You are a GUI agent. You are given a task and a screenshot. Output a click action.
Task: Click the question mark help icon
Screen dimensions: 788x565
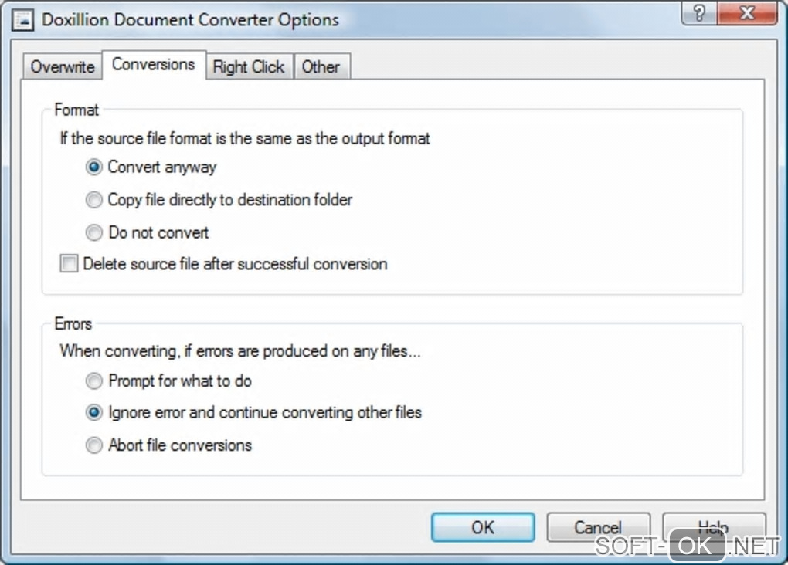click(699, 15)
